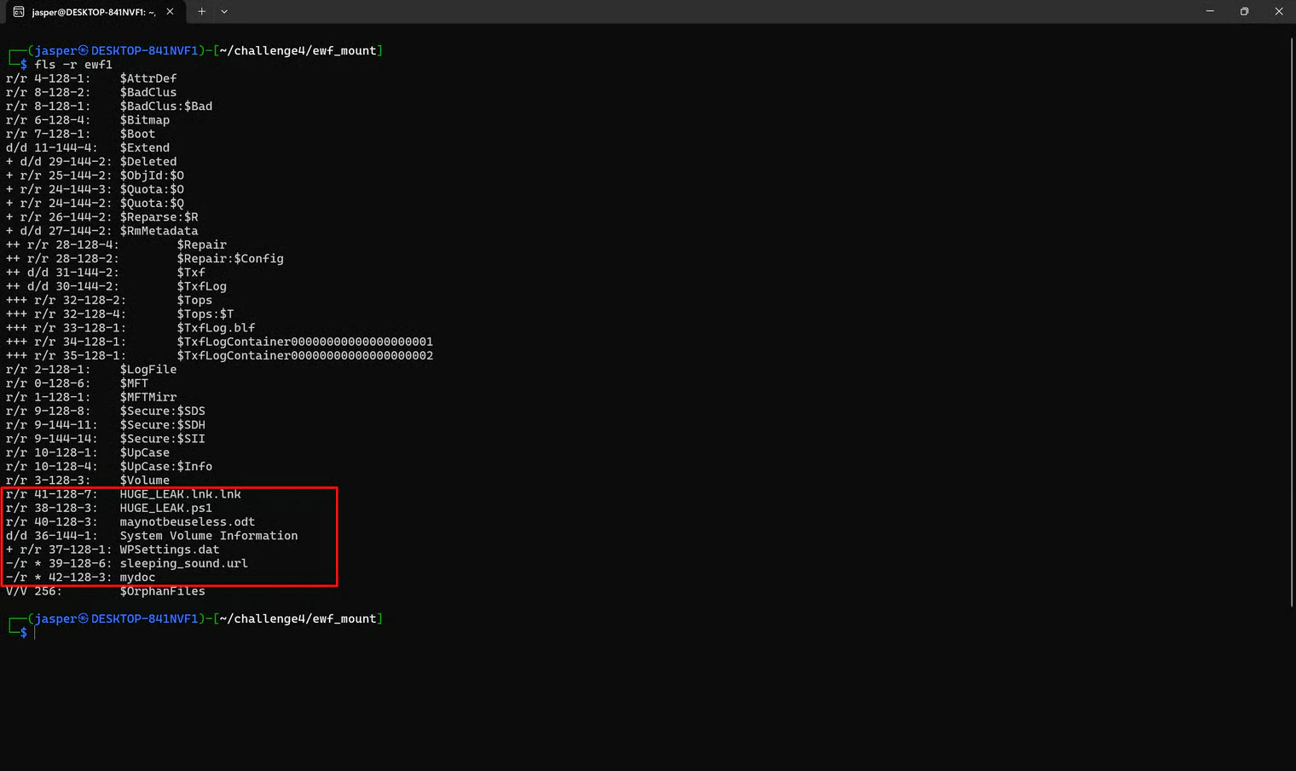Viewport: 1296px width, 771px height.
Task: Restore down the terminal window
Action: coord(1244,11)
